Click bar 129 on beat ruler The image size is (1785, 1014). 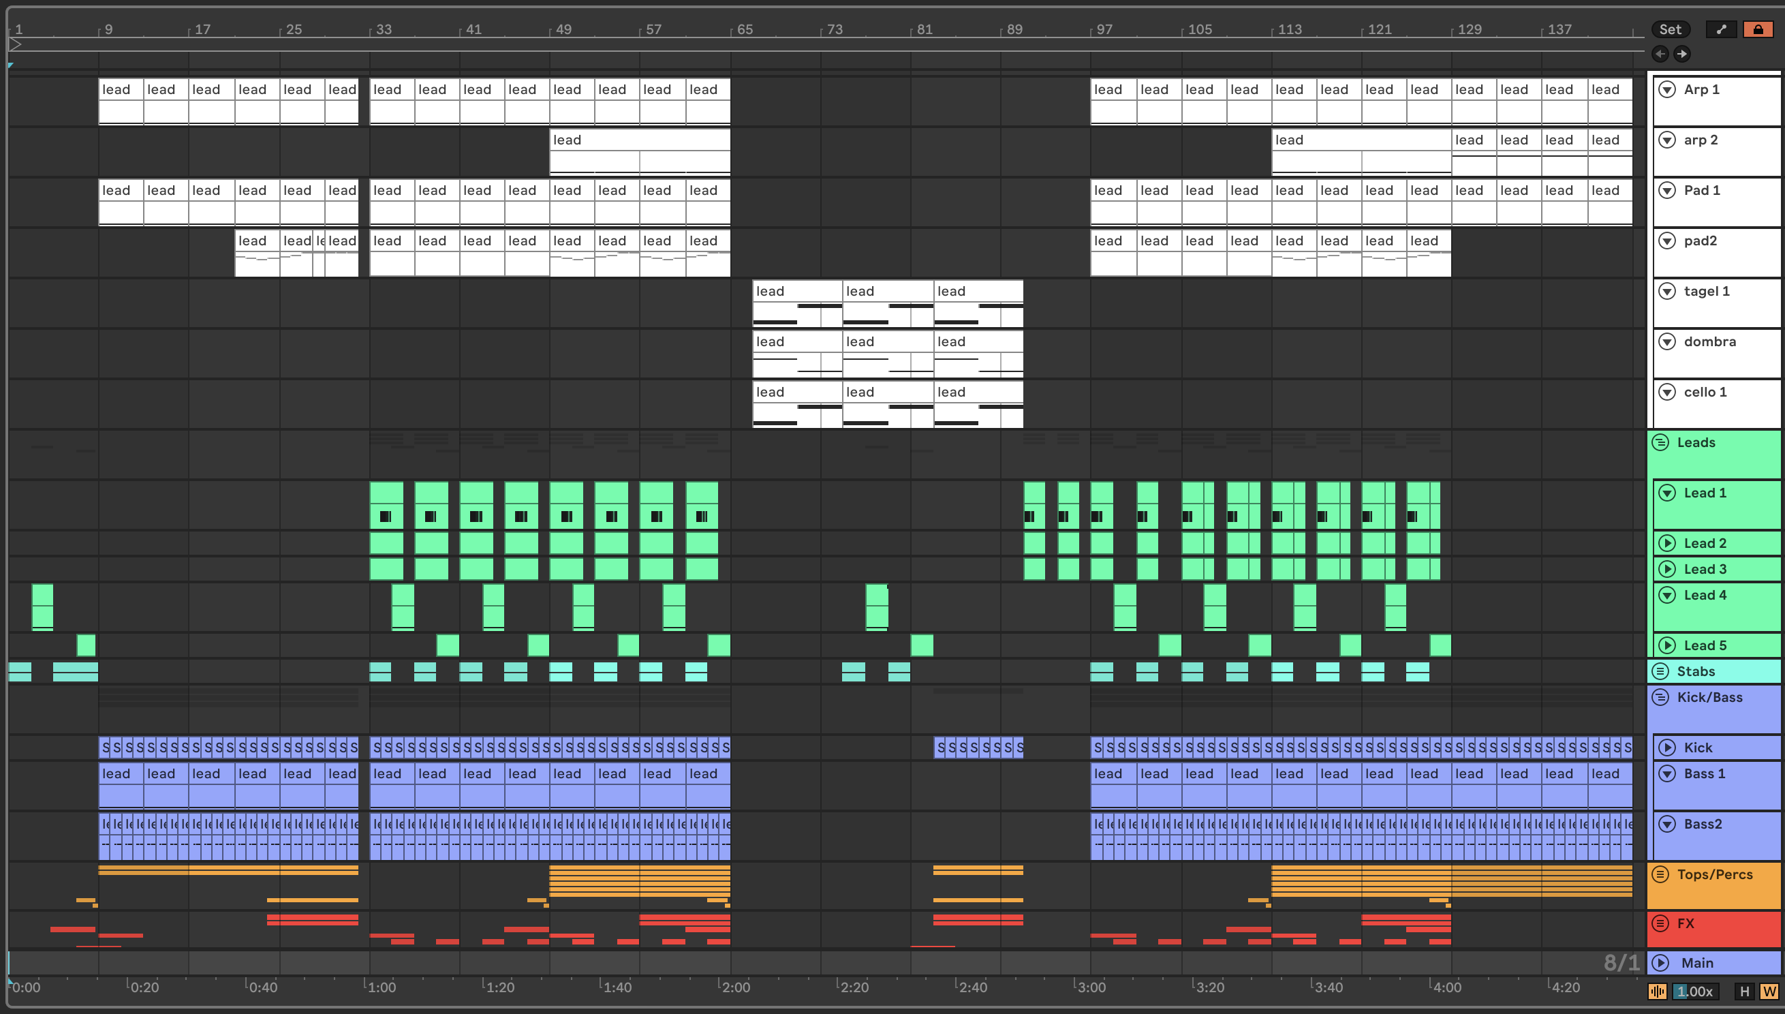(1470, 29)
